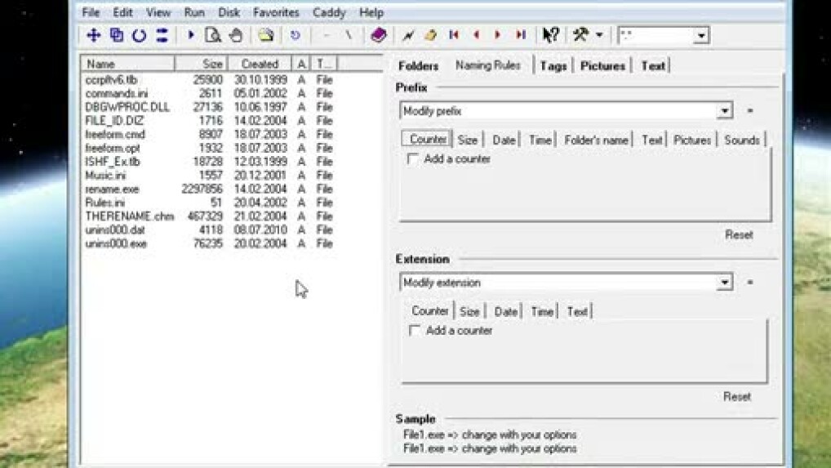Select the Folder's name tab in Prefix
This screenshot has height=468, width=831.
596,140
